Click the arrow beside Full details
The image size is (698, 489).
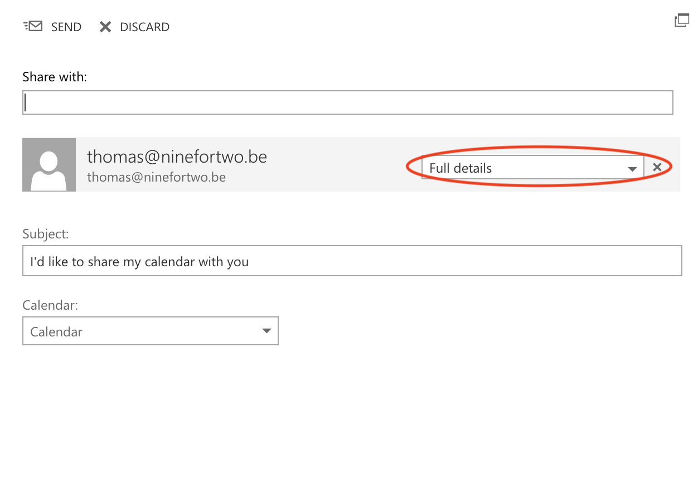pyautogui.click(x=632, y=169)
